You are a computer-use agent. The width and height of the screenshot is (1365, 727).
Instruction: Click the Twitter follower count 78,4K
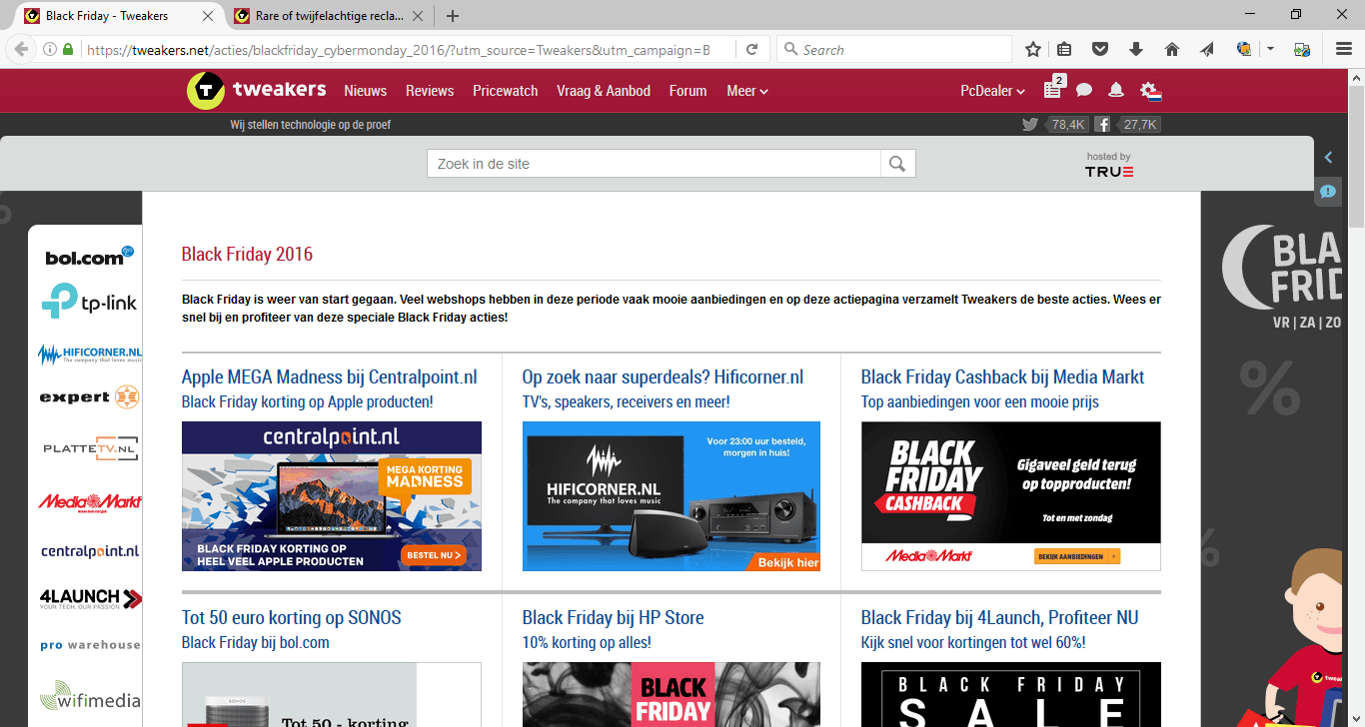pos(1067,125)
